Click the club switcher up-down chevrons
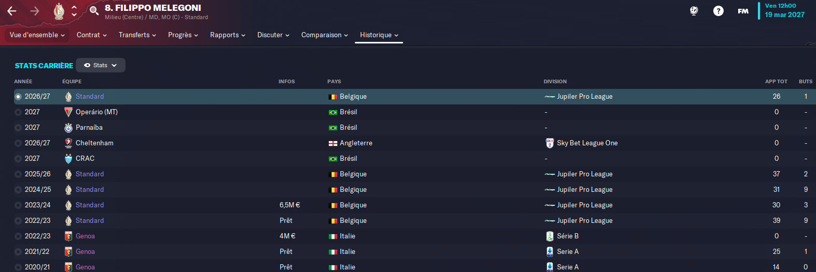 pos(74,11)
